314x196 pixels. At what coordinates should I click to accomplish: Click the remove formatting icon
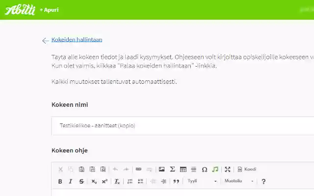click(x=117, y=181)
